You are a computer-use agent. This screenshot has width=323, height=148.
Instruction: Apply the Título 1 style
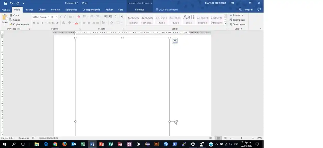[161, 20]
